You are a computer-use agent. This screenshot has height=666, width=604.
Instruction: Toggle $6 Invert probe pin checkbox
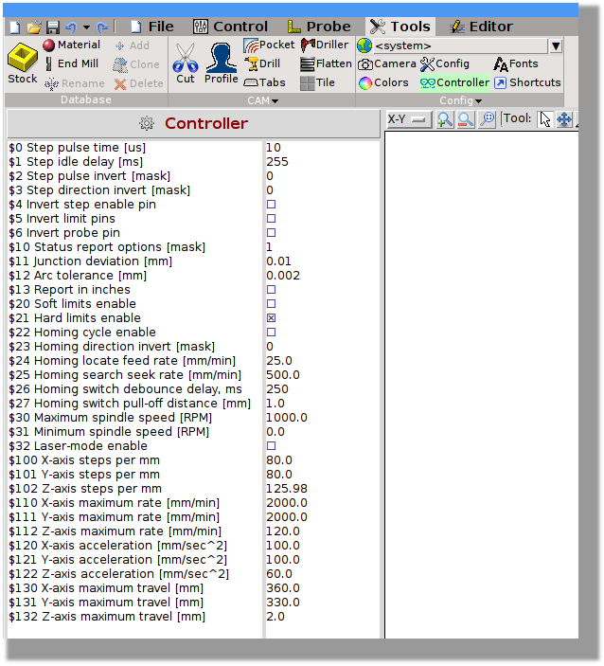271,233
